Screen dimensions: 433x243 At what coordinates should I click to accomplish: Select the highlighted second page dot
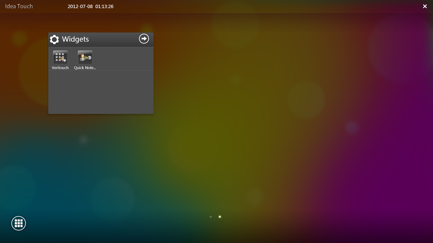(x=220, y=217)
